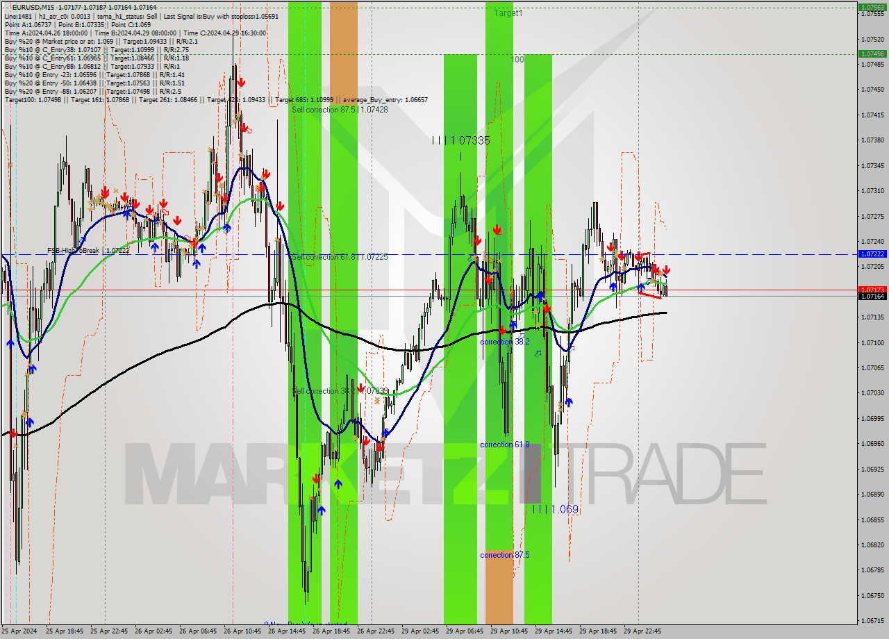889x639 pixels.
Task: Click 1.06890 on the price axis
Action: (x=872, y=495)
